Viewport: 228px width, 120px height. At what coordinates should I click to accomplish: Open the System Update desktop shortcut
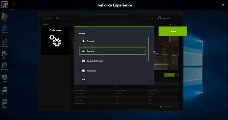click(5, 104)
